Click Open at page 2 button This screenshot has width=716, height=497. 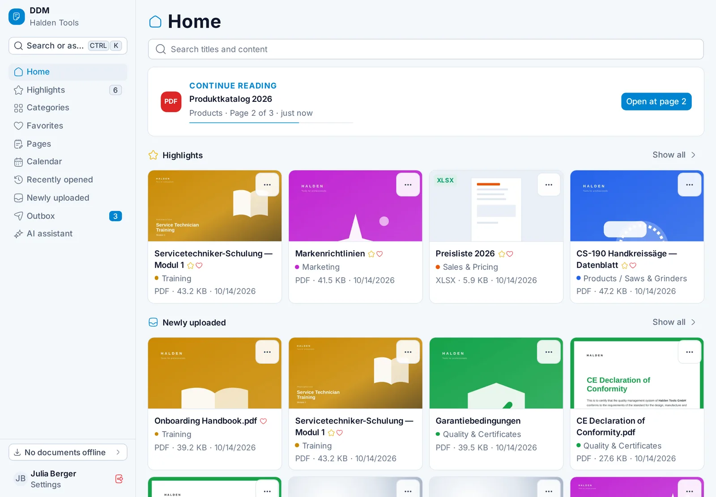tap(656, 101)
